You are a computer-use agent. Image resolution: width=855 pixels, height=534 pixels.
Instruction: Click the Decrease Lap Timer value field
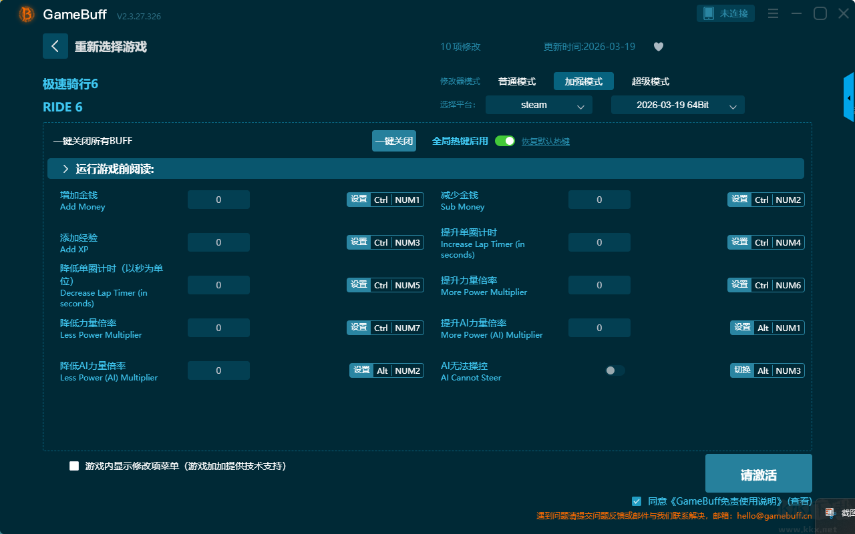(218, 285)
